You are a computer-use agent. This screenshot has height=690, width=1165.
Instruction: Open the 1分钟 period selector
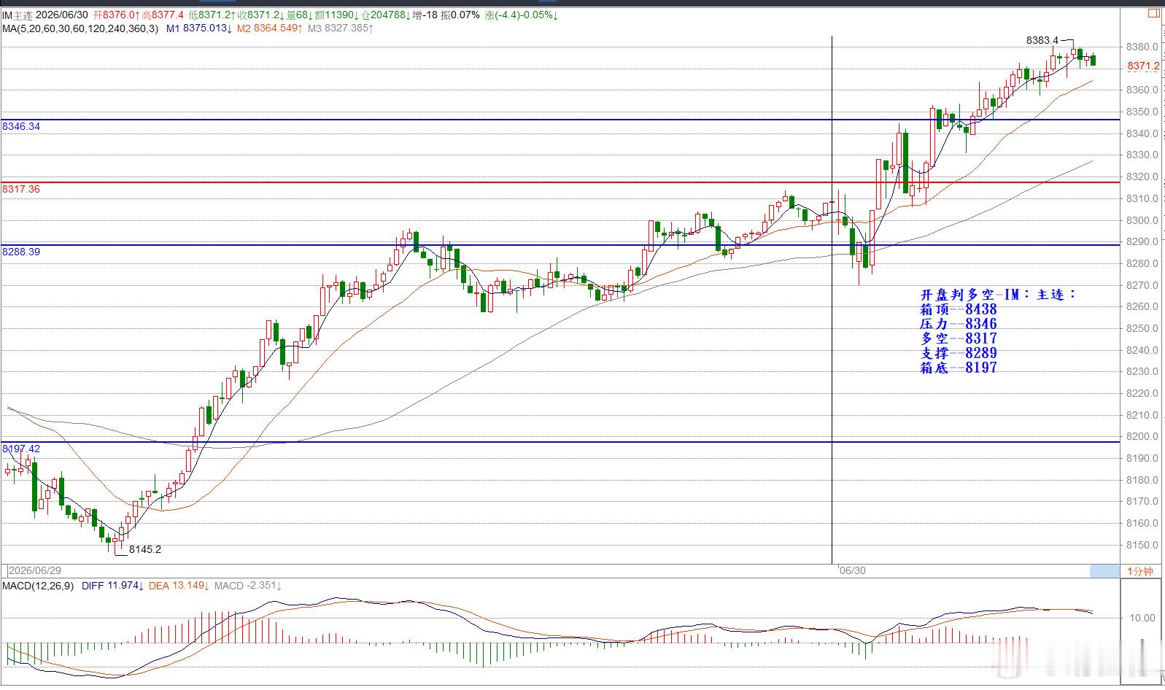click(x=1139, y=571)
